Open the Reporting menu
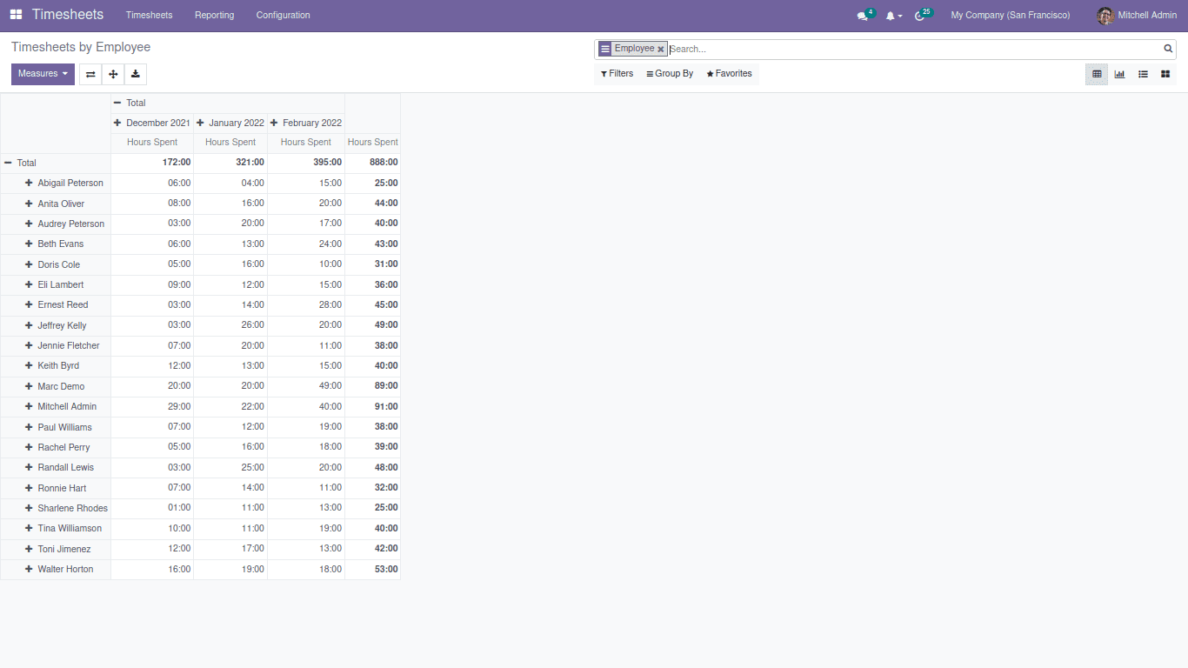This screenshot has width=1188, height=668. (x=214, y=15)
